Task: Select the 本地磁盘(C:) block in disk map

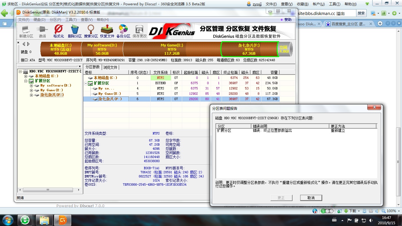Action: (x=60, y=49)
